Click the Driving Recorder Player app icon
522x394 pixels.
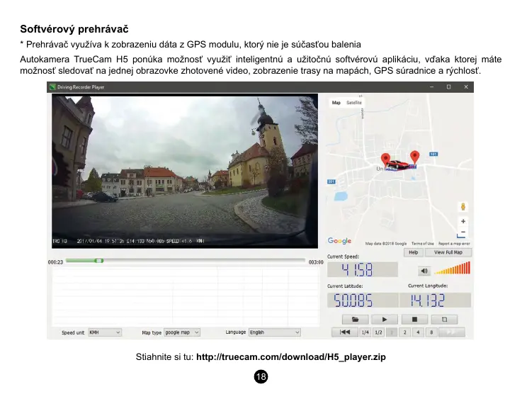pyautogui.click(x=52, y=87)
